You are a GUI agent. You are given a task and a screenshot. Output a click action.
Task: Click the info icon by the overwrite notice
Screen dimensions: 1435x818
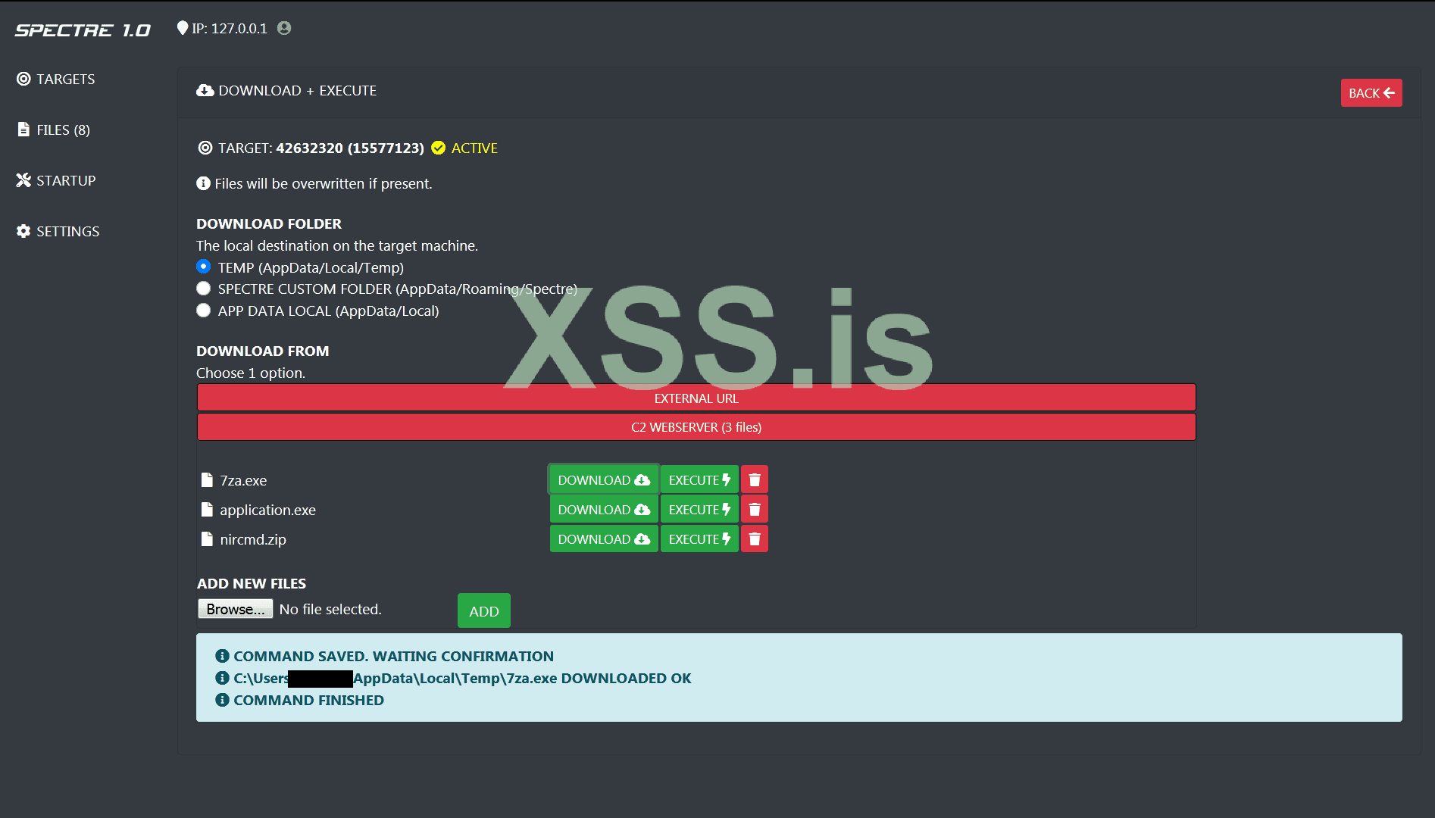tap(203, 183)
